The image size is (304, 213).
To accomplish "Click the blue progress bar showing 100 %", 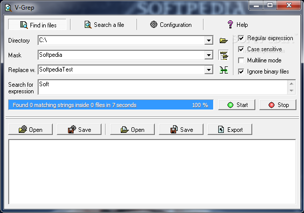I will point(111,105).
